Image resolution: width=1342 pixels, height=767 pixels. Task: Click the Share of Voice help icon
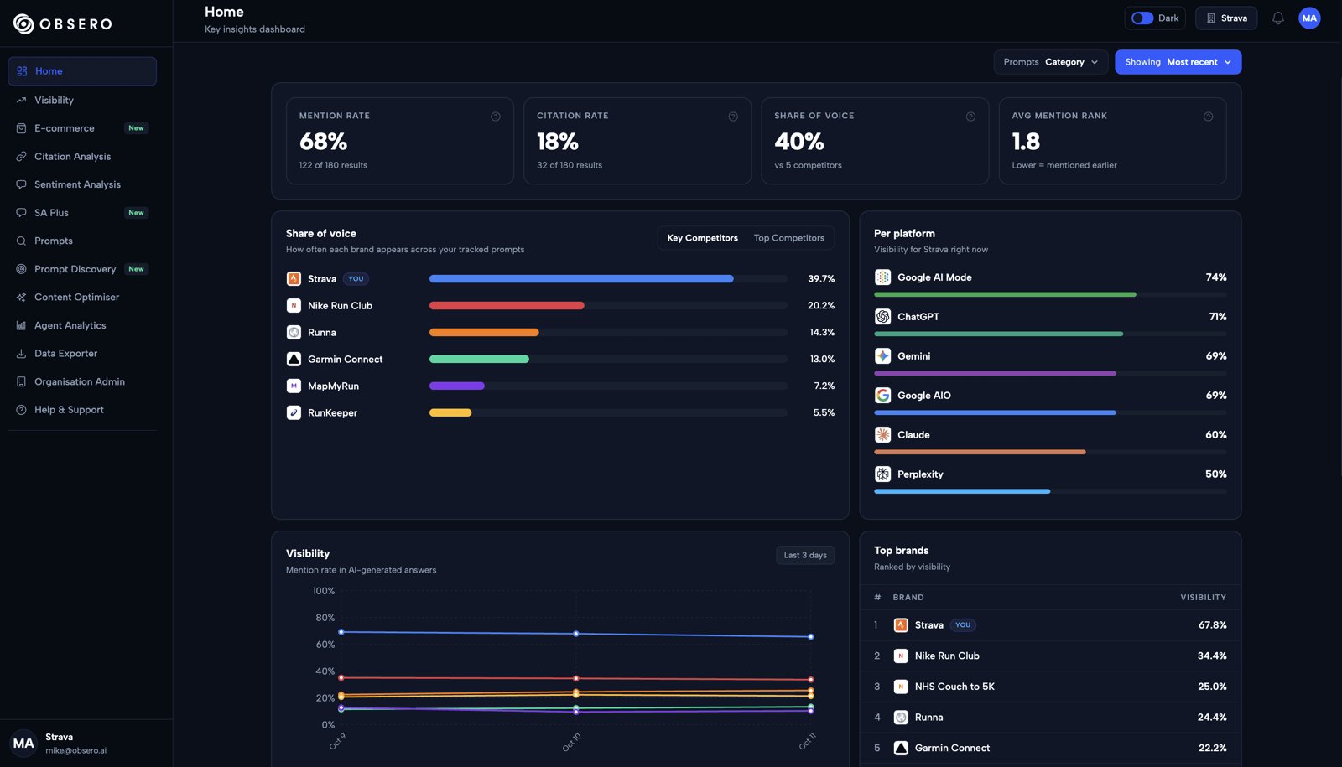970,117
